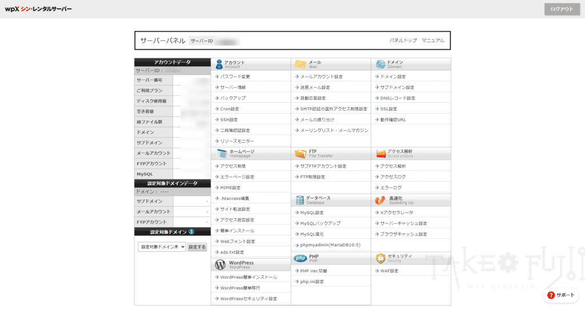
Task: Open アクセス制限 under Homepage
Action: click(233, 166)
